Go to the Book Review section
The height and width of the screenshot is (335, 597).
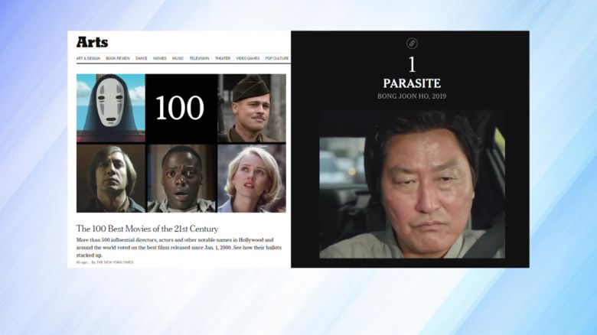(x=118, y=58)
